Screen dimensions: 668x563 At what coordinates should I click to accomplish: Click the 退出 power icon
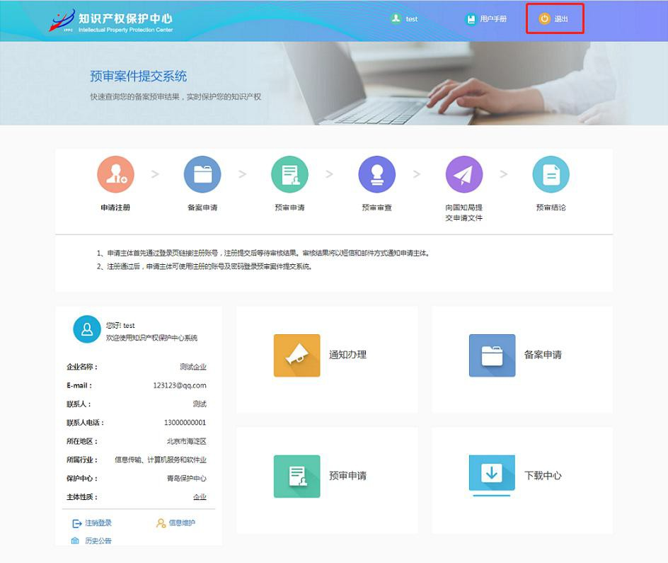coord(543,20)
